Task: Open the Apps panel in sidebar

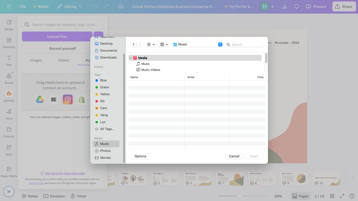Action: [x=9, y=150]
